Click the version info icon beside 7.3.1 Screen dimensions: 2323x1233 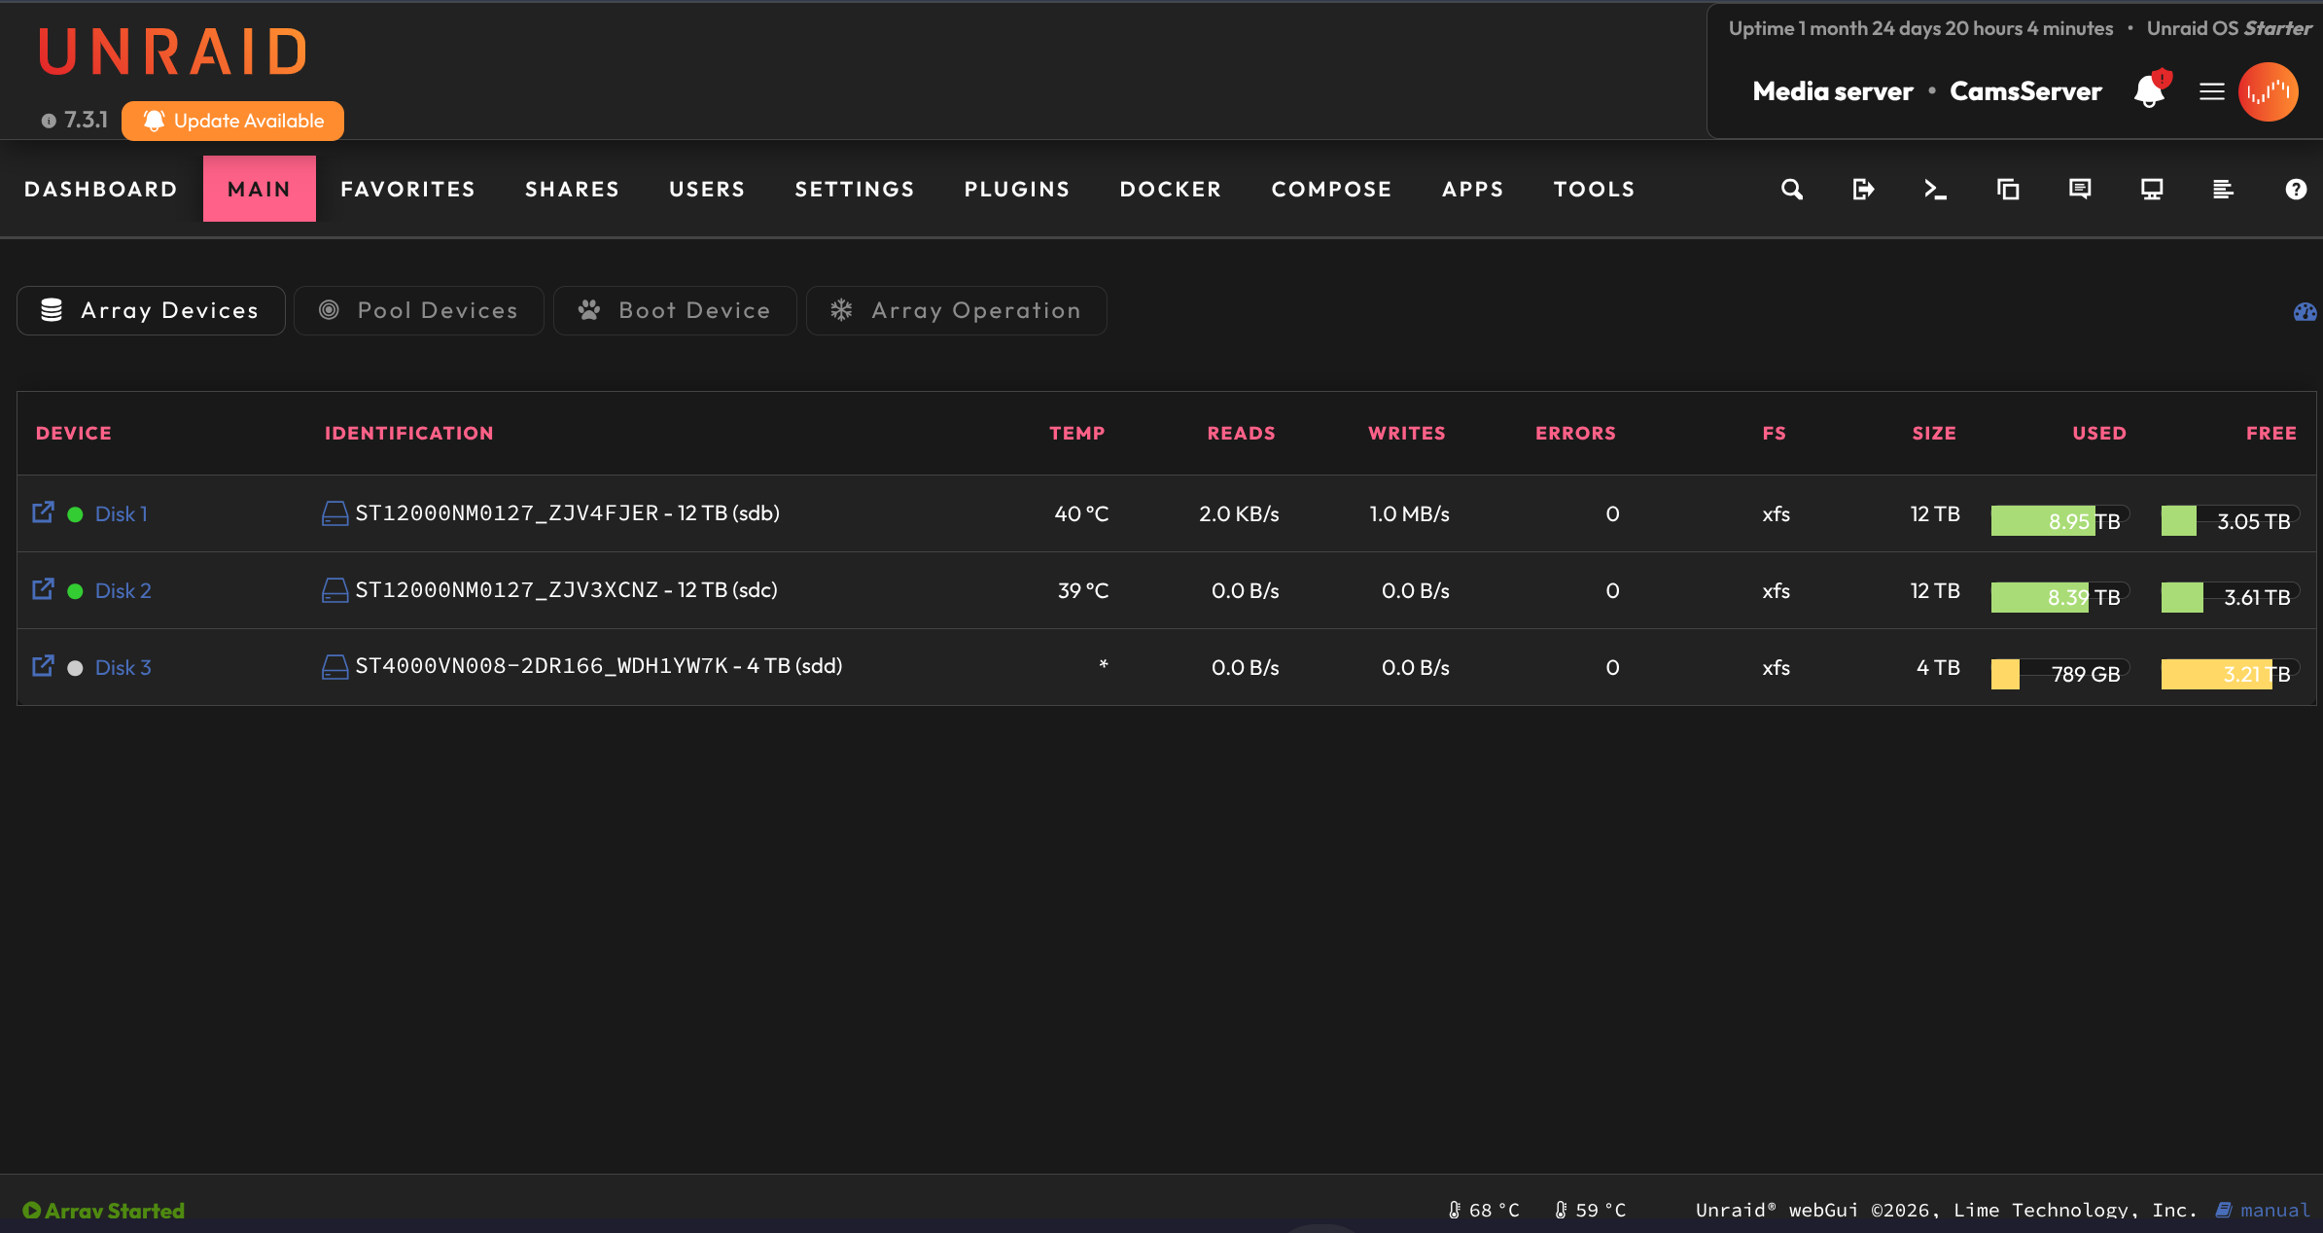pyautogui.click(x=49, y=121)
